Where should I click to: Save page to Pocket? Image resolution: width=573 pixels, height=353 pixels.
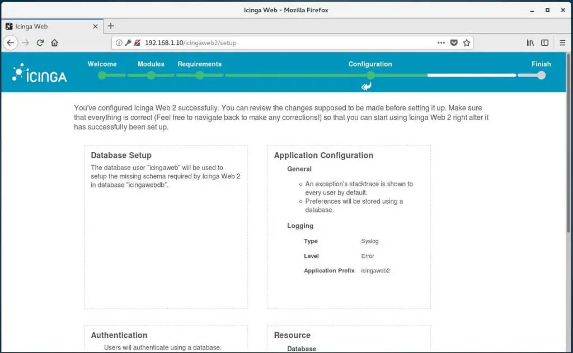click(454, 43)
